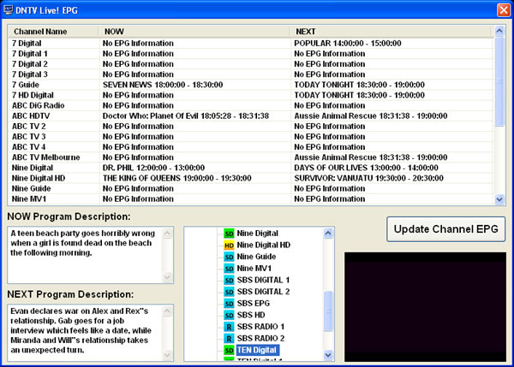Click the EPG table scroll down arrow
Viewport: 514px width, 367px height.
499,199
